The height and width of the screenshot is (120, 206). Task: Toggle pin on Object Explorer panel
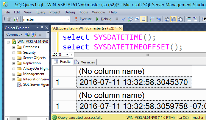point(42,28)
